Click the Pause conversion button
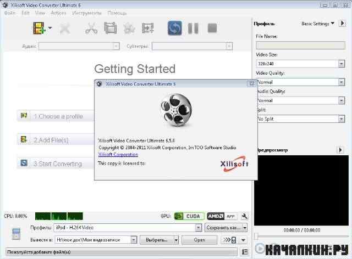This screenshot has width=352, height=259. tap(193, 28)
